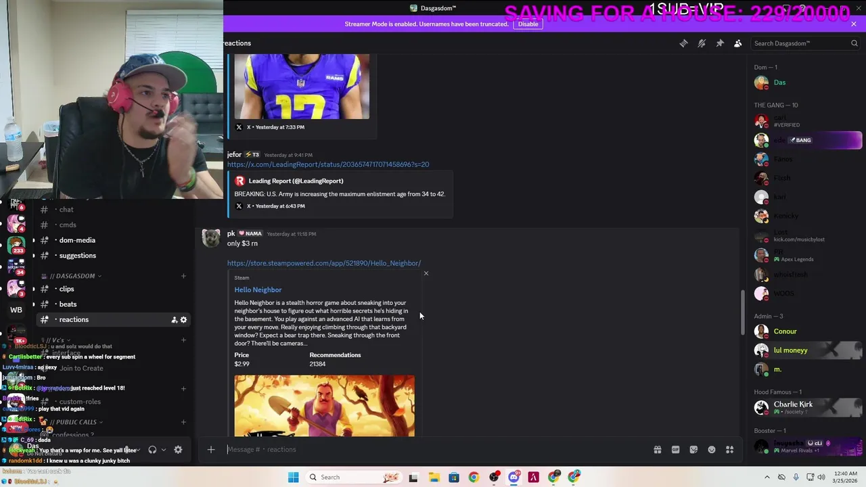Click the search magnifier icon

click(854, 43)
